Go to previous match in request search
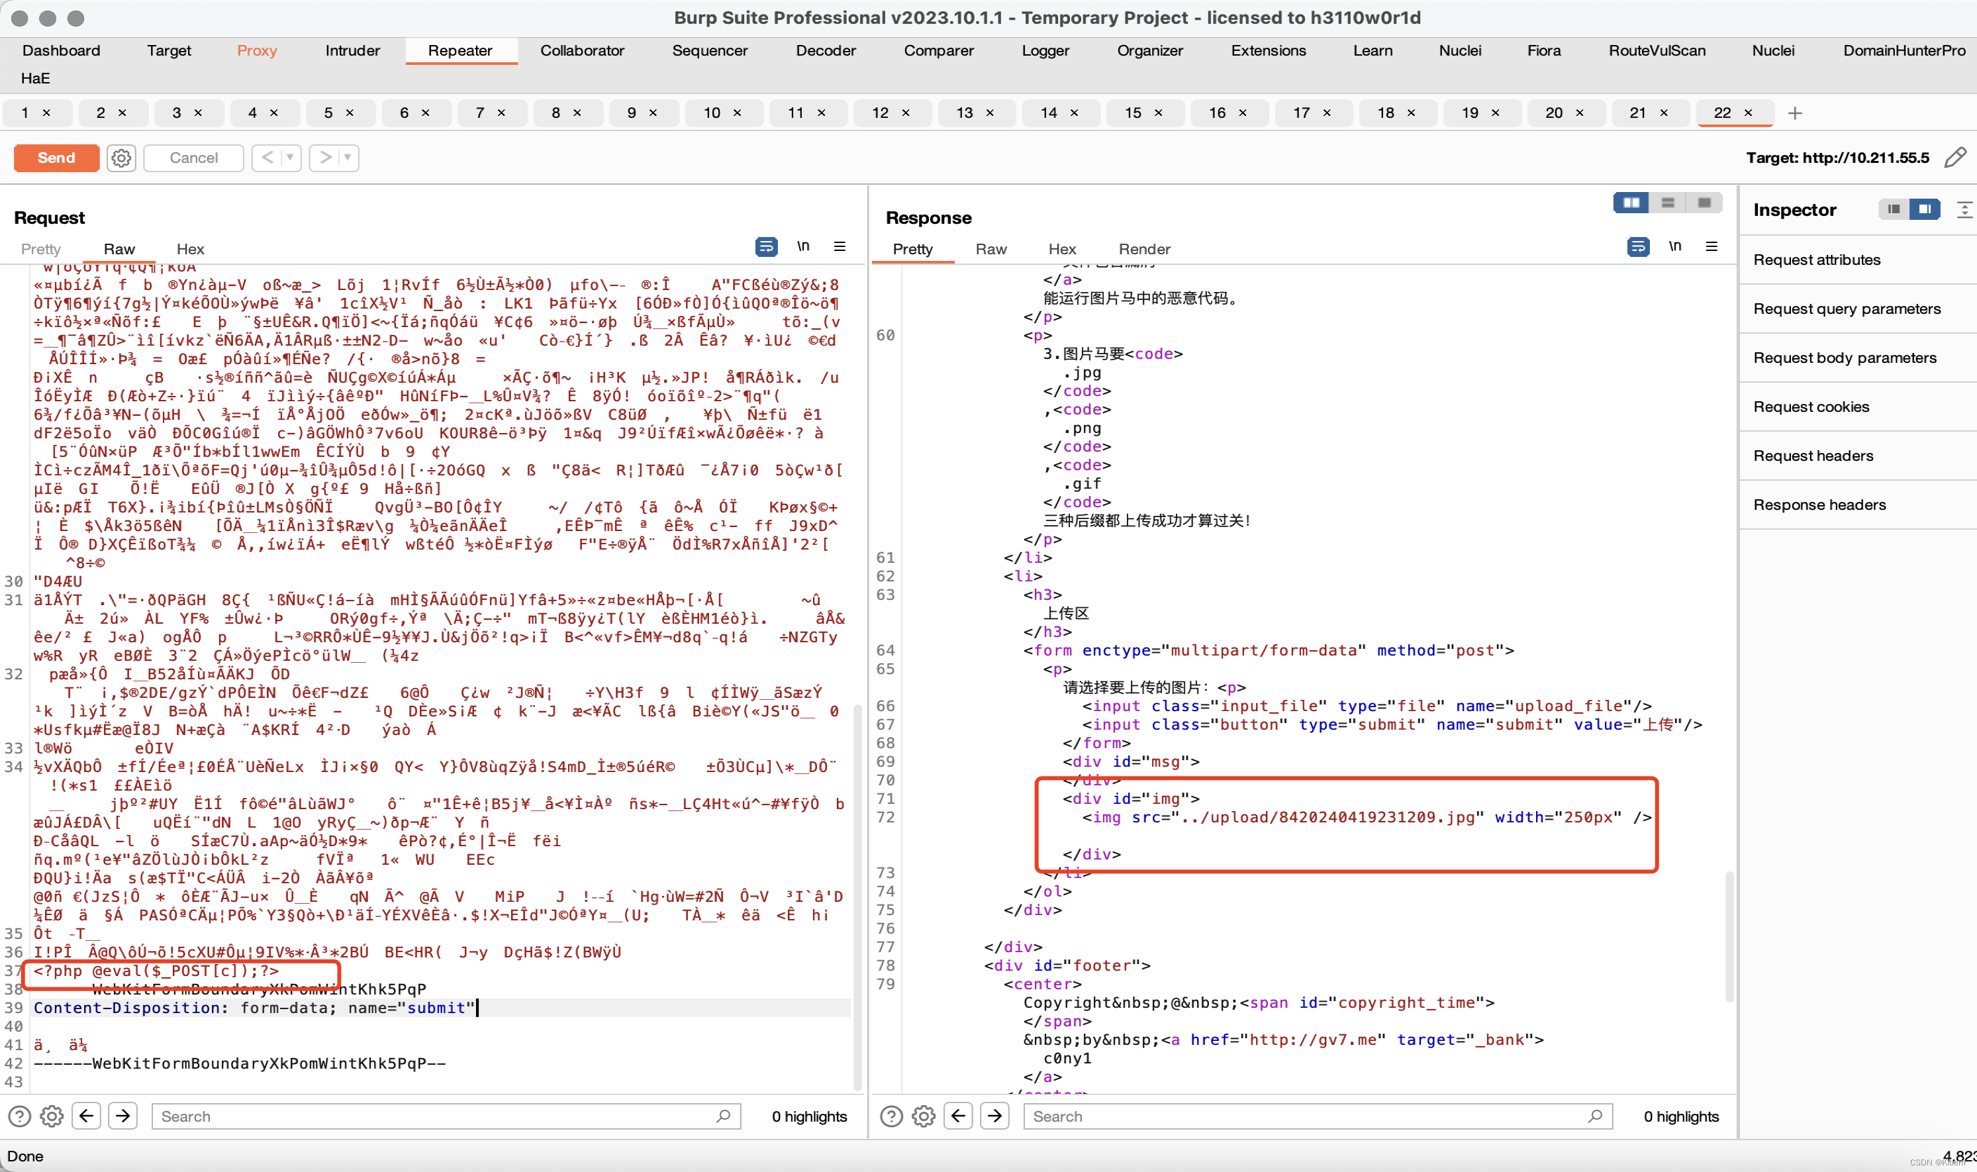 tap(87, 1115)
